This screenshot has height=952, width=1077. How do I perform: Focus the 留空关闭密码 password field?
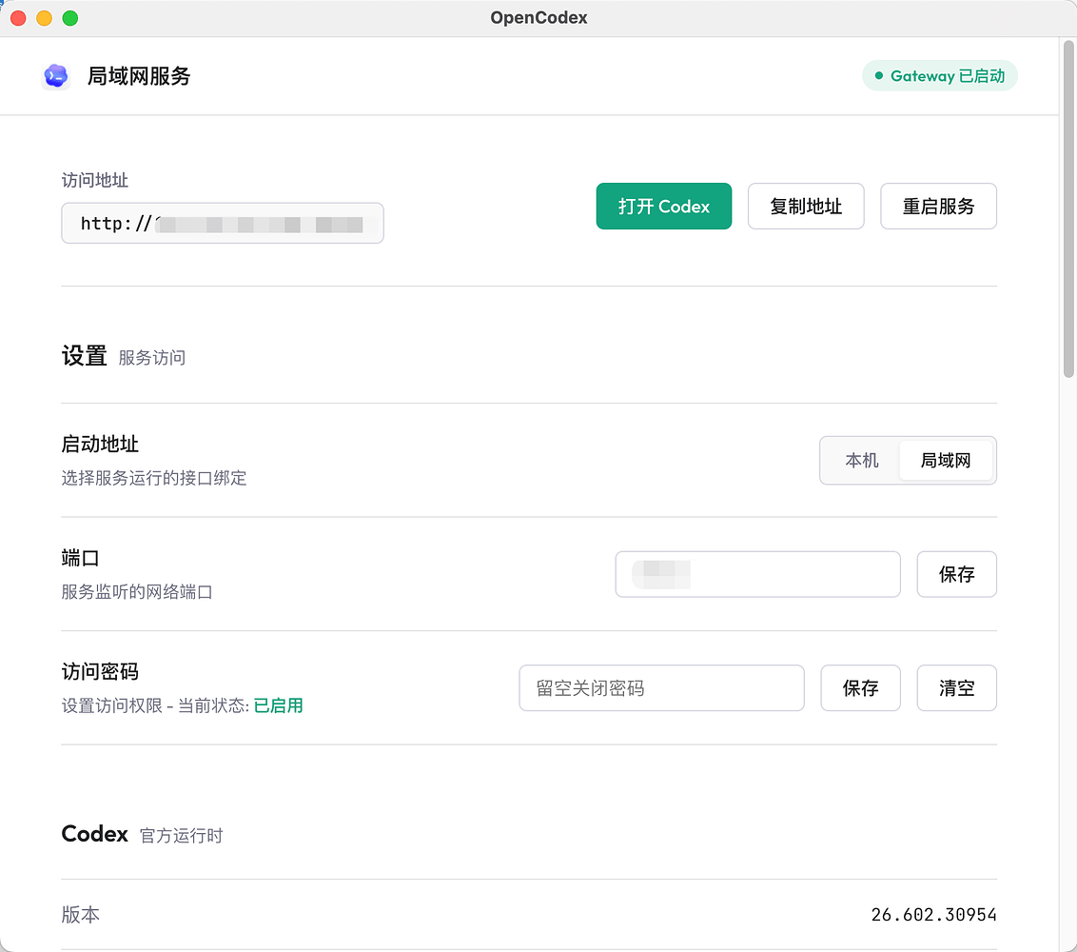(661, 688)
